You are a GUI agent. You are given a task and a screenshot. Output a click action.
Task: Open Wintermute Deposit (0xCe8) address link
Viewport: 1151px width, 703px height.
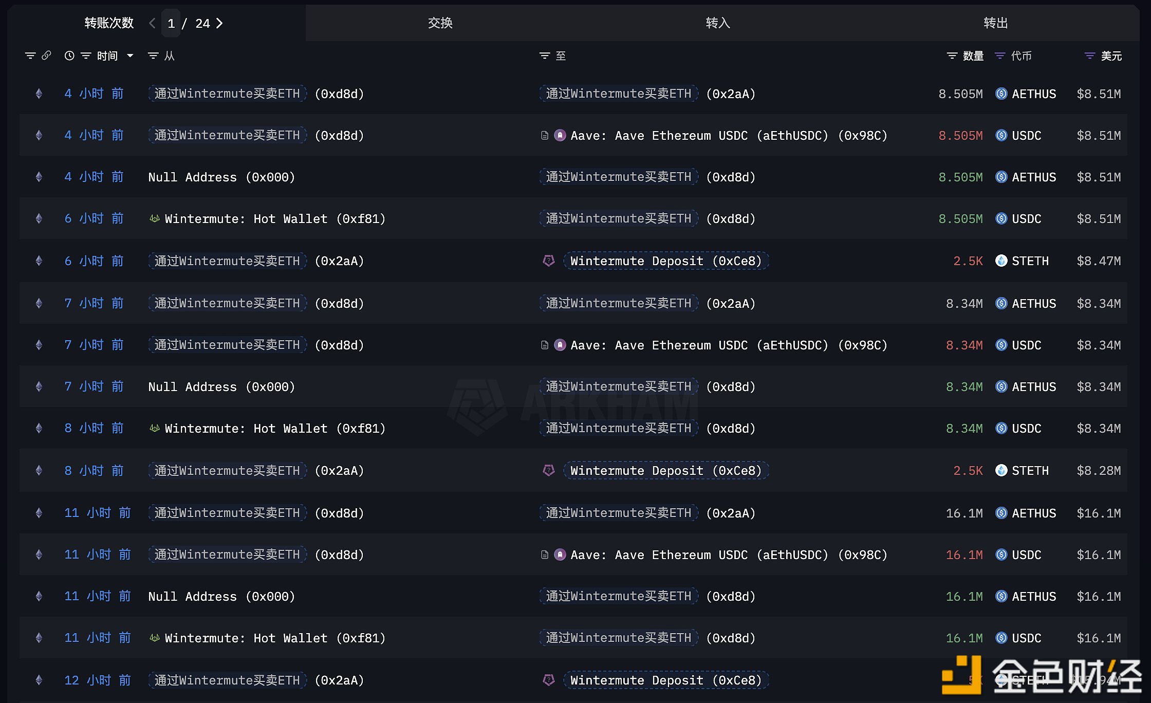coord(666,261)
